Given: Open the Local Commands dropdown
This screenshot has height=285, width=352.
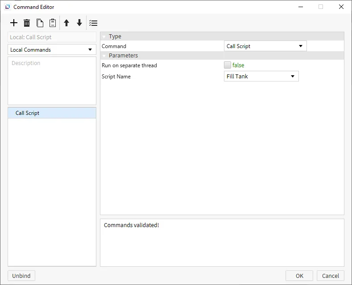Looking at the screenshot, I should coord(52,50).
